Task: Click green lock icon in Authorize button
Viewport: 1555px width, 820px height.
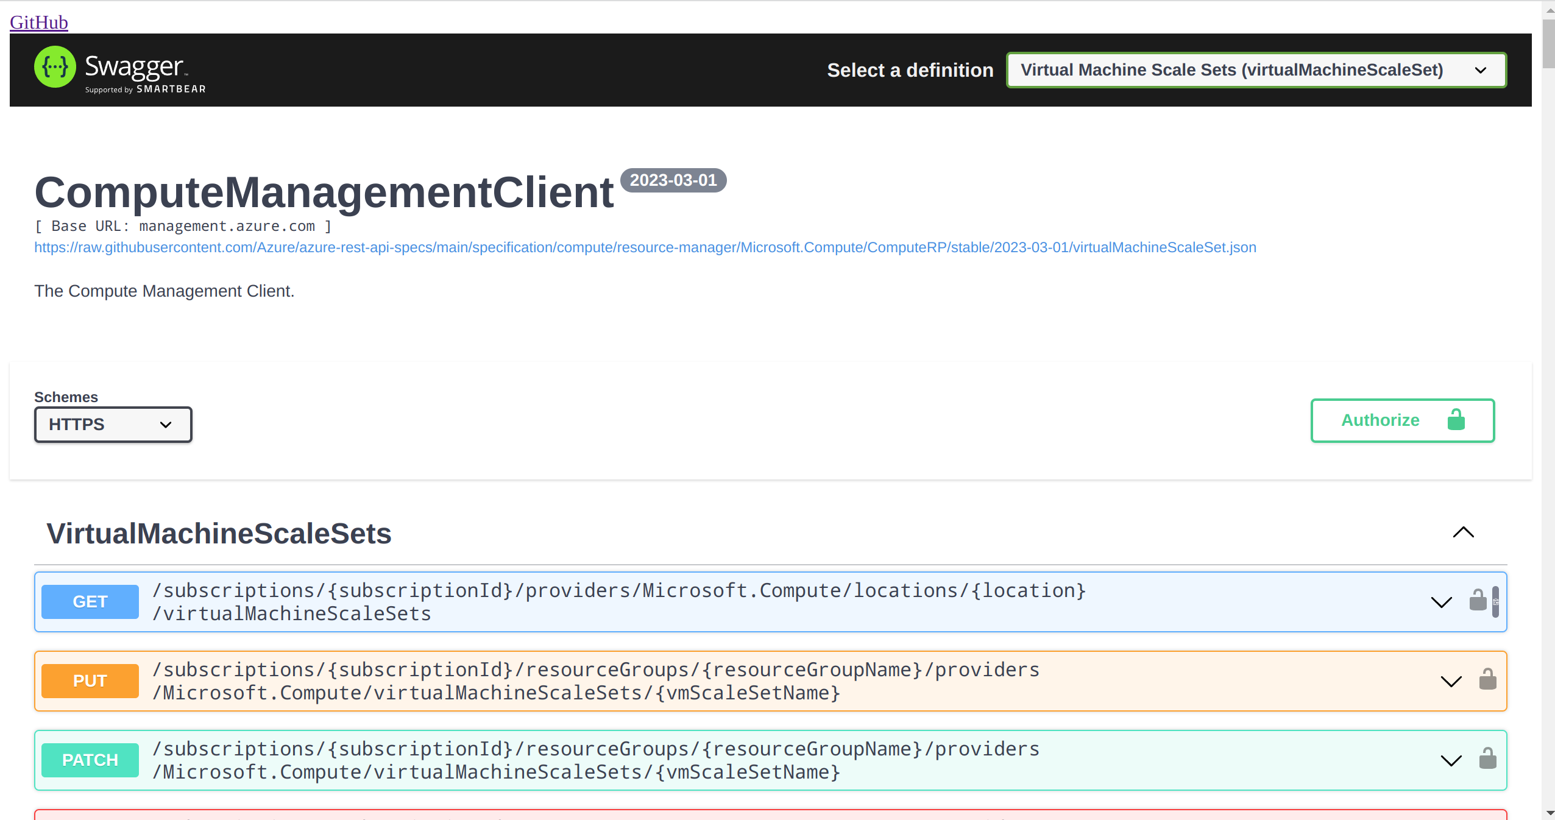Action: (x=1456, y=420)
